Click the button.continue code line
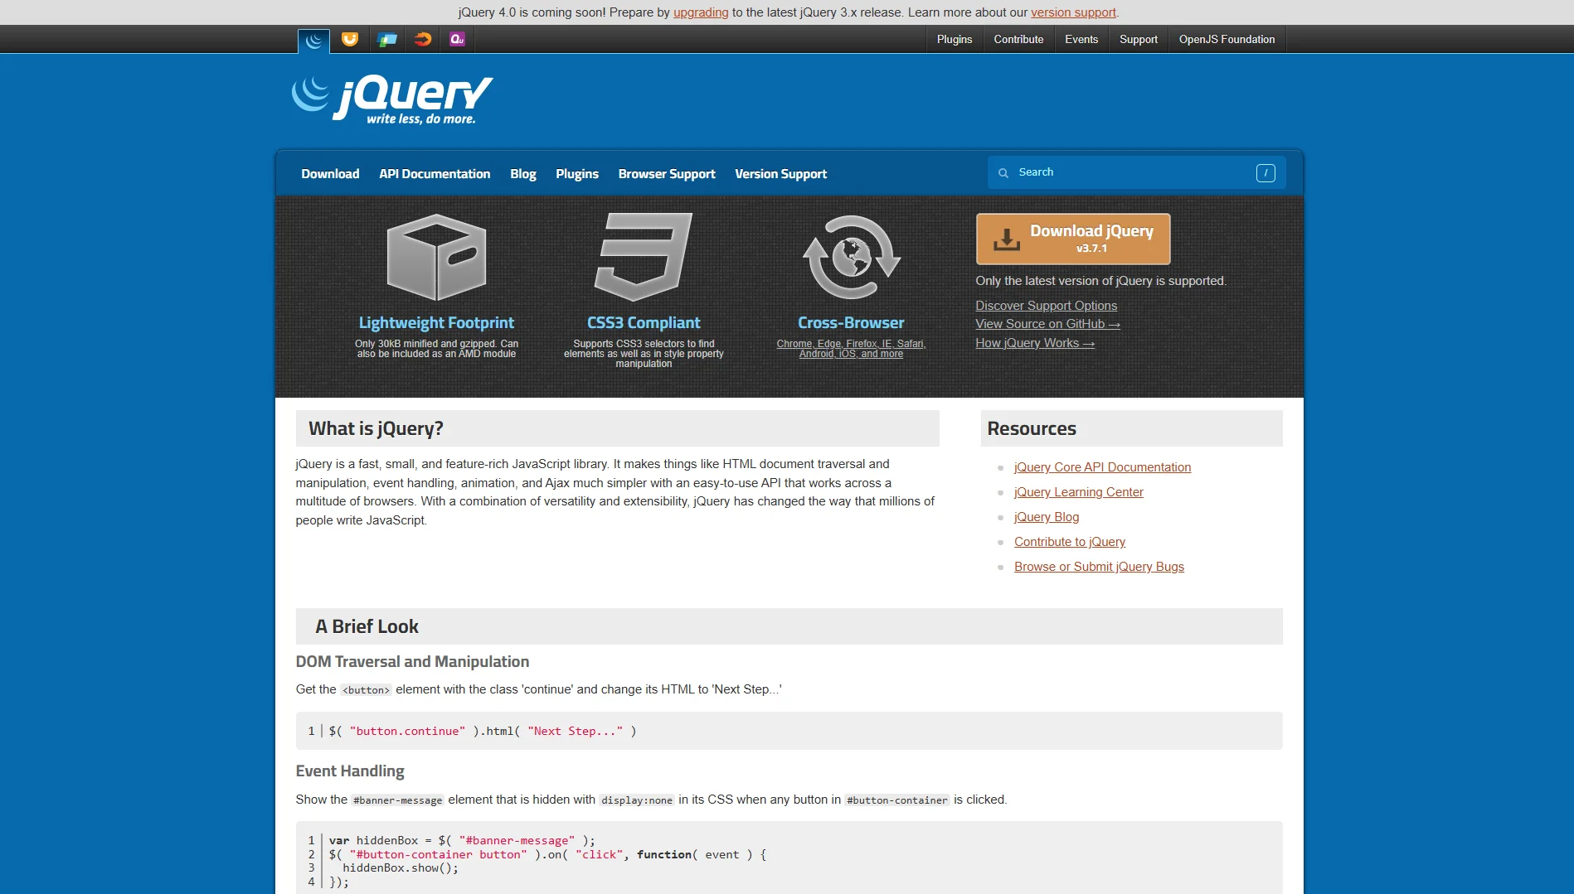This screenshot has width=1574, height=894. 483,731
